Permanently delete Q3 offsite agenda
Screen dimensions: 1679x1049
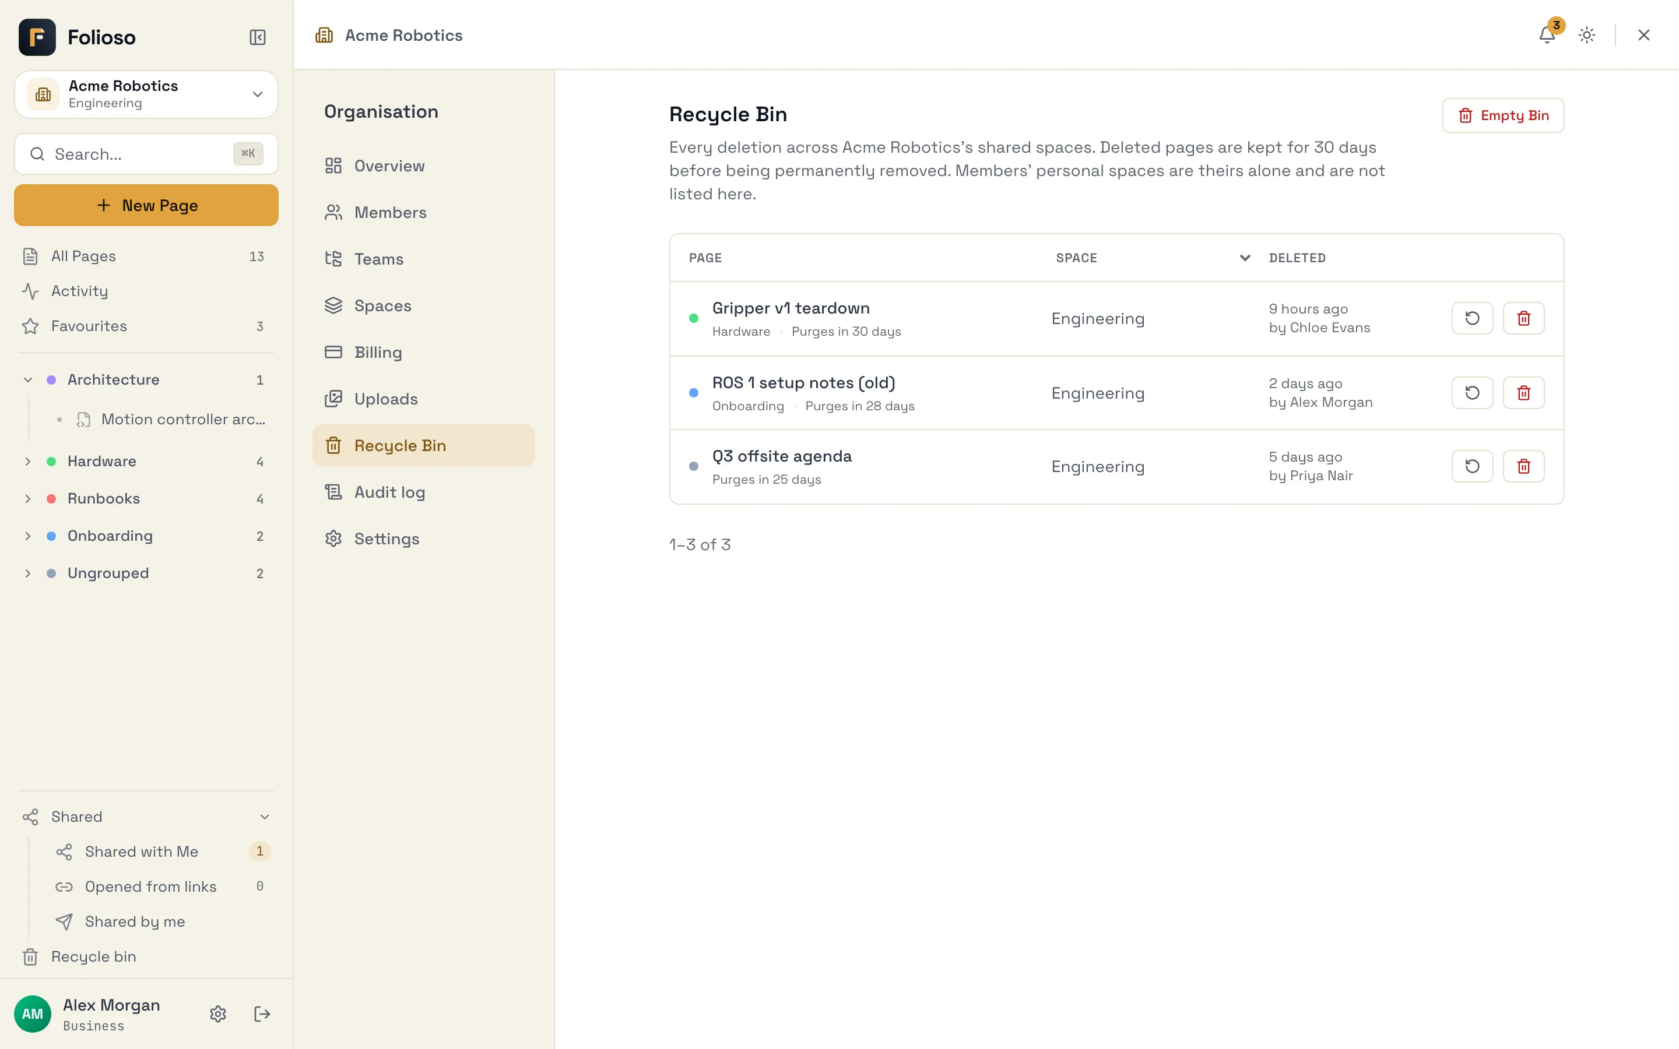tap(1523, 466)
